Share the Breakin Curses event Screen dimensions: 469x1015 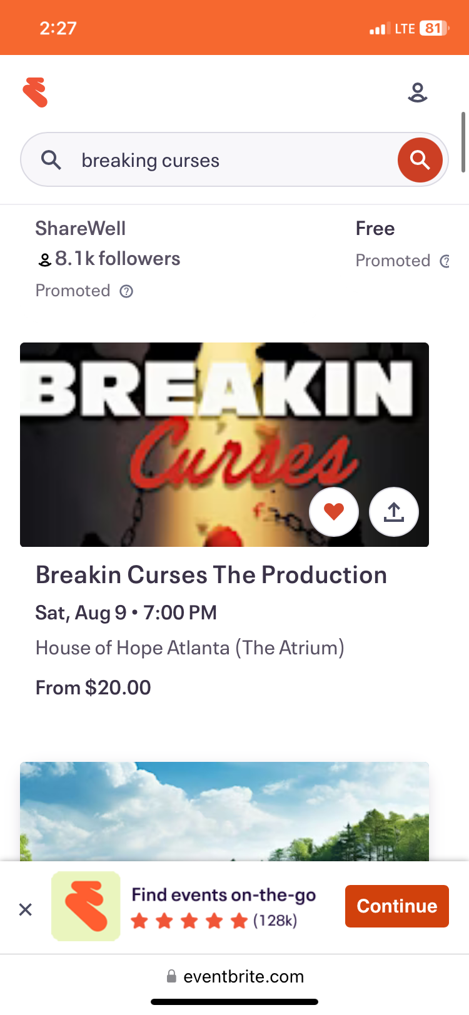[x=394, y=512]
